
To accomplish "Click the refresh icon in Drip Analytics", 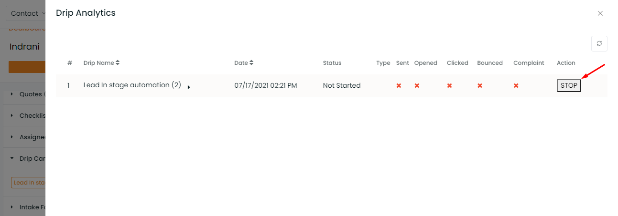I will tap(599, 43).
